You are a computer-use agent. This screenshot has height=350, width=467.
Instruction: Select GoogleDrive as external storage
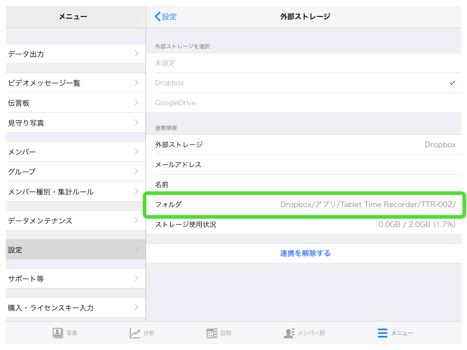[304, 103]
